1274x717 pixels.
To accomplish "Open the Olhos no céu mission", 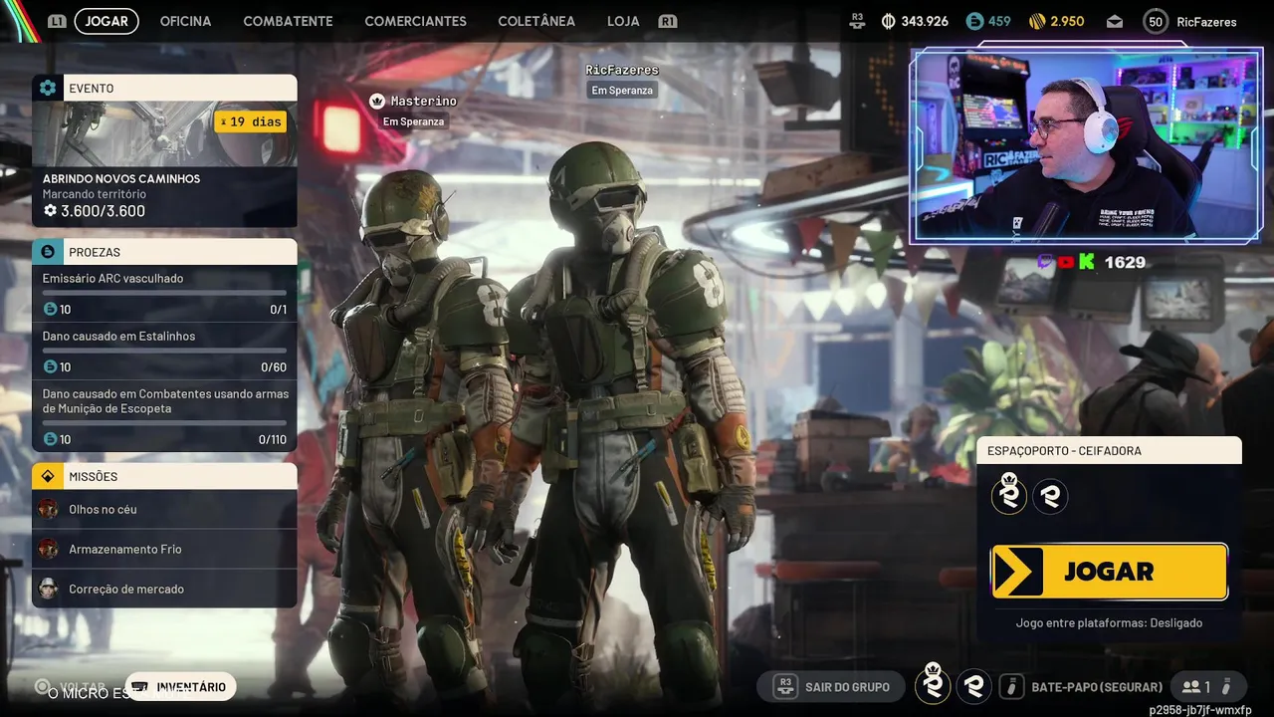I will (x=164, y=509).
